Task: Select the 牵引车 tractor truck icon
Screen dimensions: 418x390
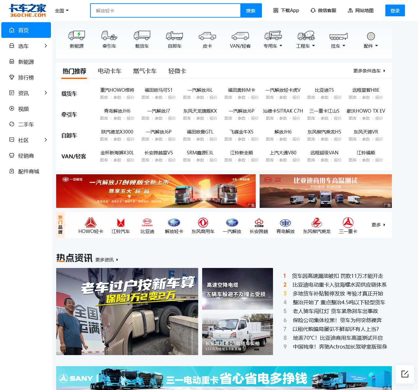Action: (109, 35)
